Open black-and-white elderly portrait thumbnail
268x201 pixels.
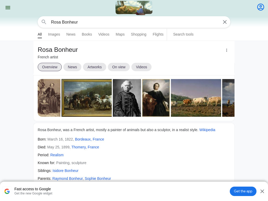click(127, 98)
